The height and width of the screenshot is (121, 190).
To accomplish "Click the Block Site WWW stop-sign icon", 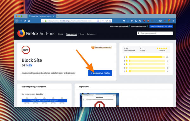I will coord(26,50).
